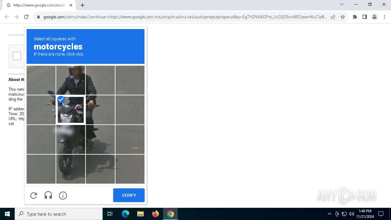Click the taskbar search box

(59, 214)
